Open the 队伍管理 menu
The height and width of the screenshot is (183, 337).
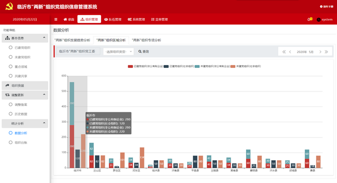click(113, 19)
